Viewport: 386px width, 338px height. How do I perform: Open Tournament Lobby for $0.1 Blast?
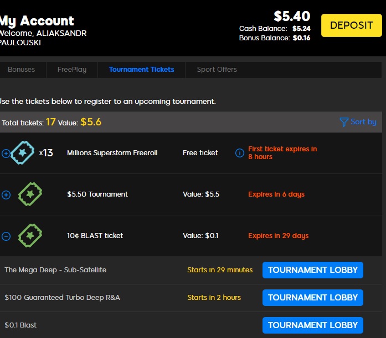click(x=312, y=325)
